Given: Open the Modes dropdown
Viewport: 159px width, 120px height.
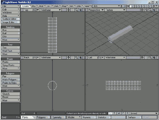Looking at the screenshot, I should tap(74, 117).
